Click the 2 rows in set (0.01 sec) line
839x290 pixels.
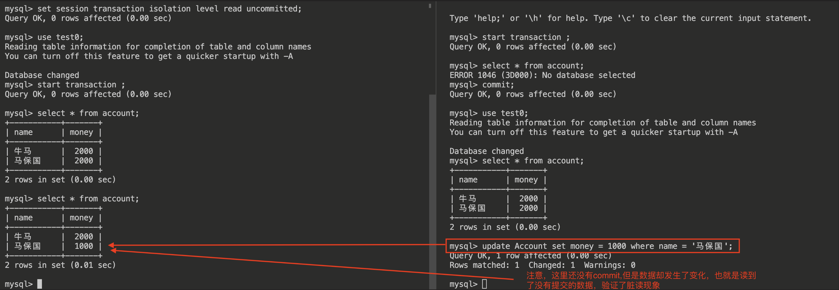pos(60,265)
